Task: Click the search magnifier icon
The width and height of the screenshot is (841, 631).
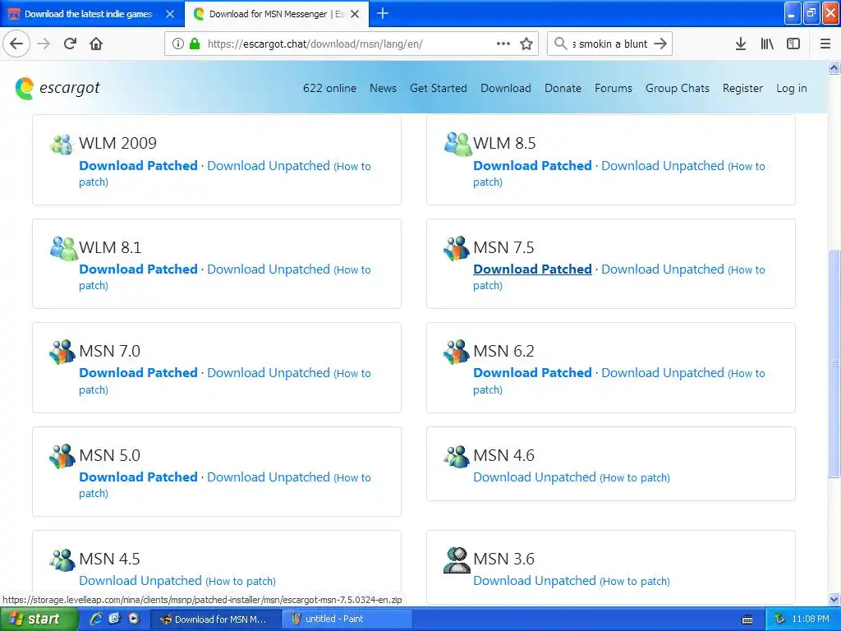Action: click(560, 44)
